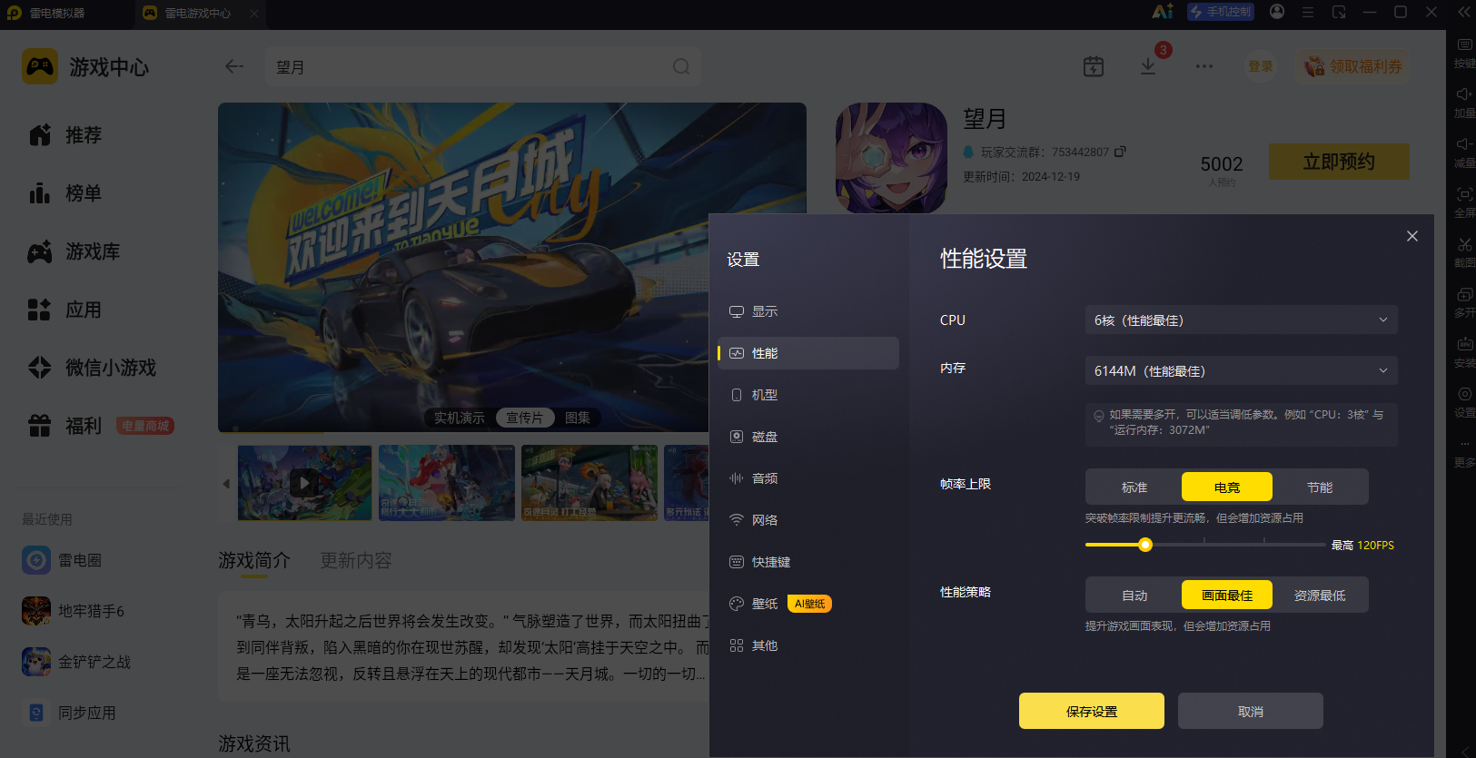Open the 内存 memory dropdown
This screenshot has height=758, width=1476.
click(x=1242, y=370)
